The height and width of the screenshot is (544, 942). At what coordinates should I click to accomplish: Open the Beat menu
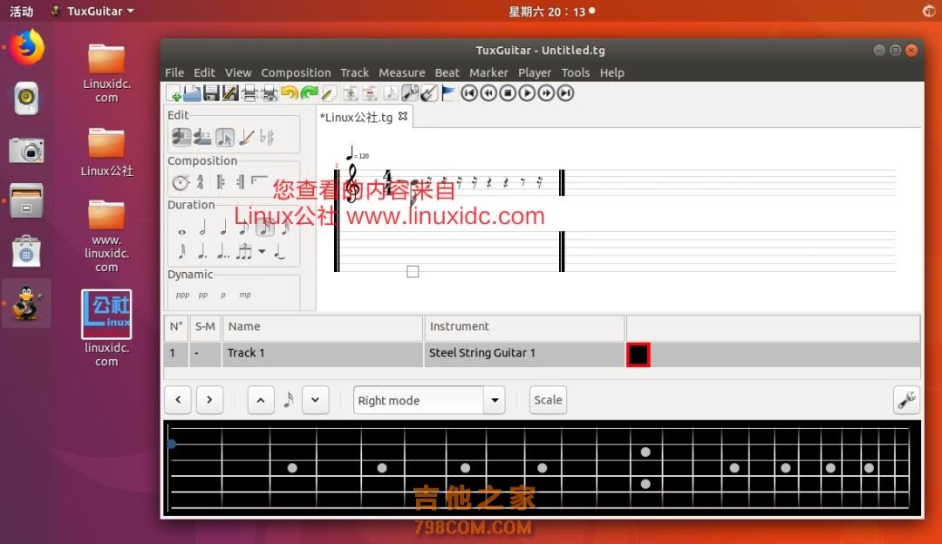tap(447, 72)
